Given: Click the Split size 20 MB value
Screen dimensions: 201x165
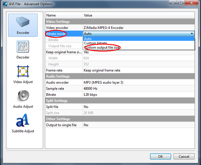Looking at the screenshot, I should [88, 113].
